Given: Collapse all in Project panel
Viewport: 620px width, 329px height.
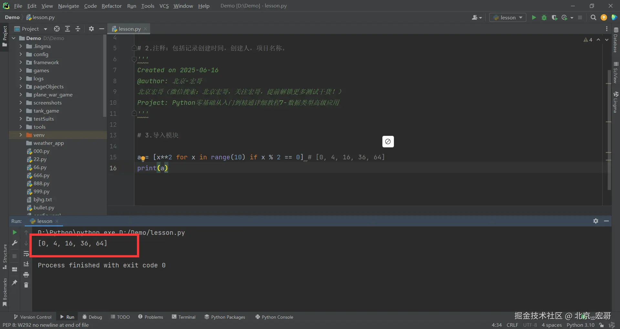Looking at the screenshot, I should [x=78, y=29].
